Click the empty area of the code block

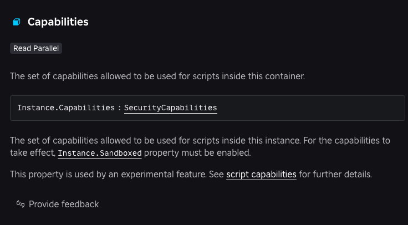(x=310, y=108)
